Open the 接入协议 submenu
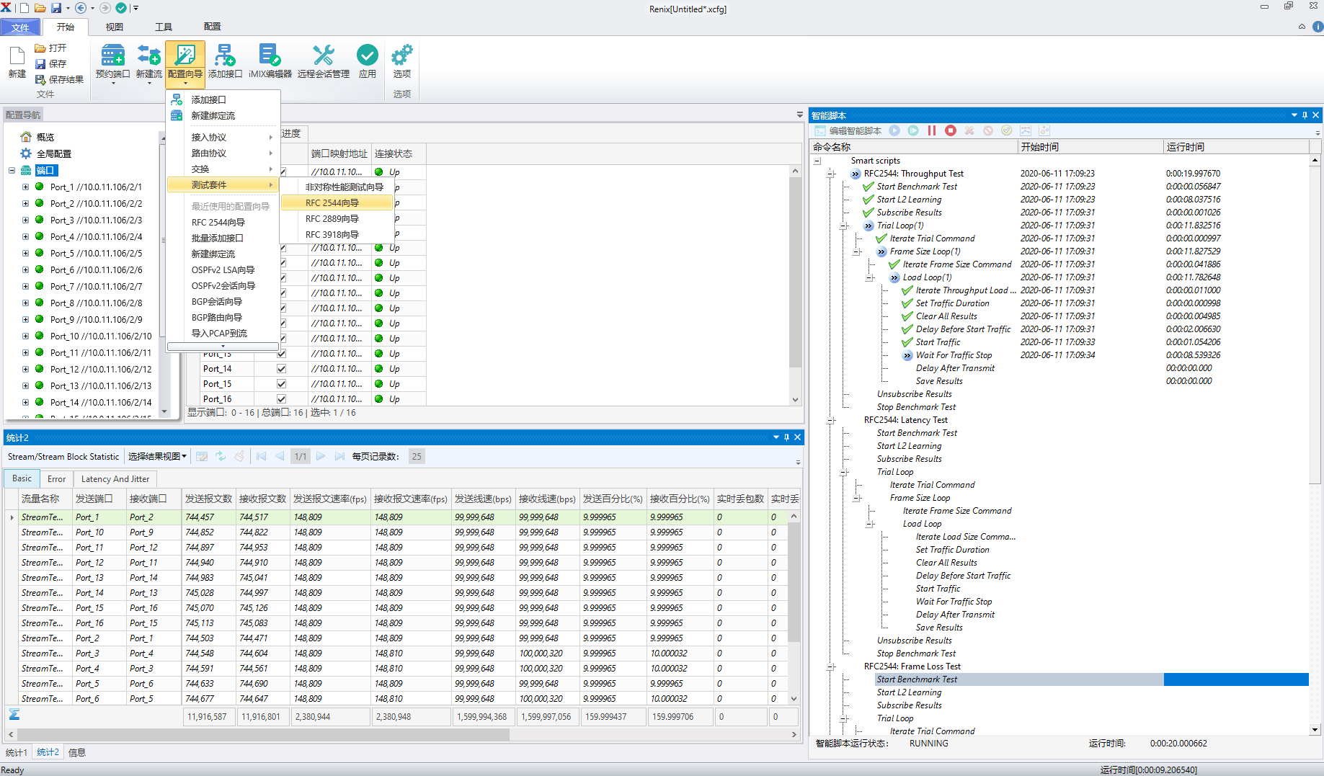1324x776 pixels. coord(223,137)
